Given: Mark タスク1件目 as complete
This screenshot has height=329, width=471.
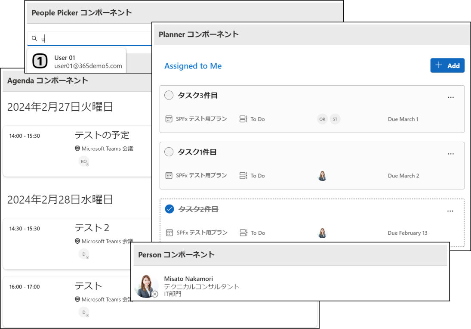Looking at the screenshot, I should (x=169, y=152).
